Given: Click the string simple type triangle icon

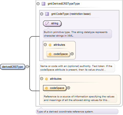Looking at the screenshot, I should tap(47, 23).
